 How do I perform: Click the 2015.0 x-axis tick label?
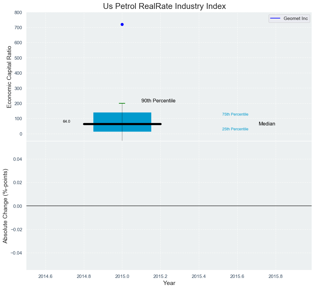(x=122, y=276)
